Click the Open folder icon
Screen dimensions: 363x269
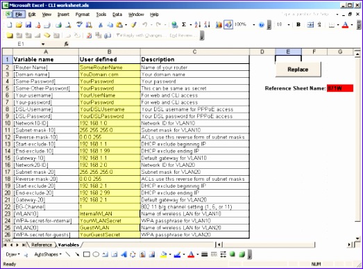coord(19,24)
